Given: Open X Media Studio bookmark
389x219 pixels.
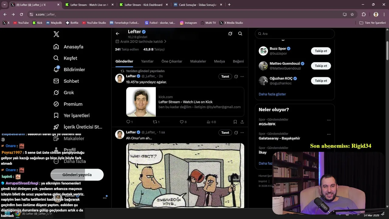Looking at the screenshot, I should click(231, 23).
